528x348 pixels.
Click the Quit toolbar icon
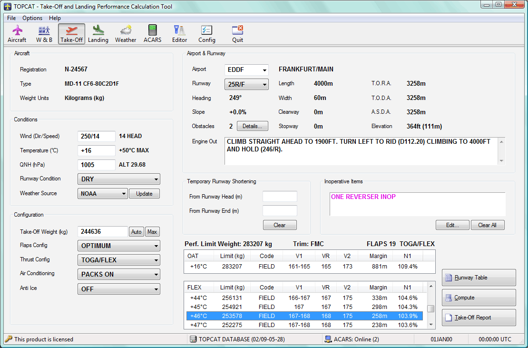click(237, 34)
